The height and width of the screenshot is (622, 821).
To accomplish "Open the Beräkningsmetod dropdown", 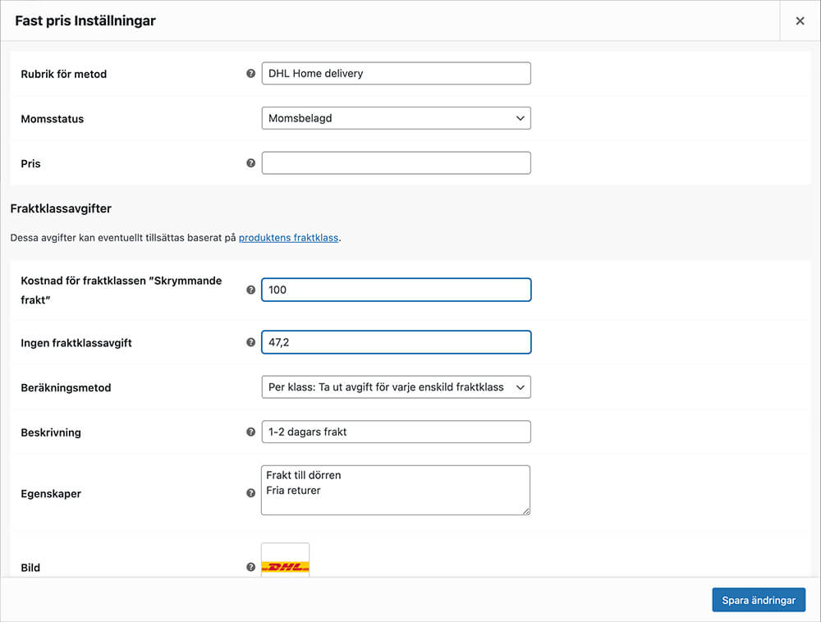I will click(x=396, y=386).
